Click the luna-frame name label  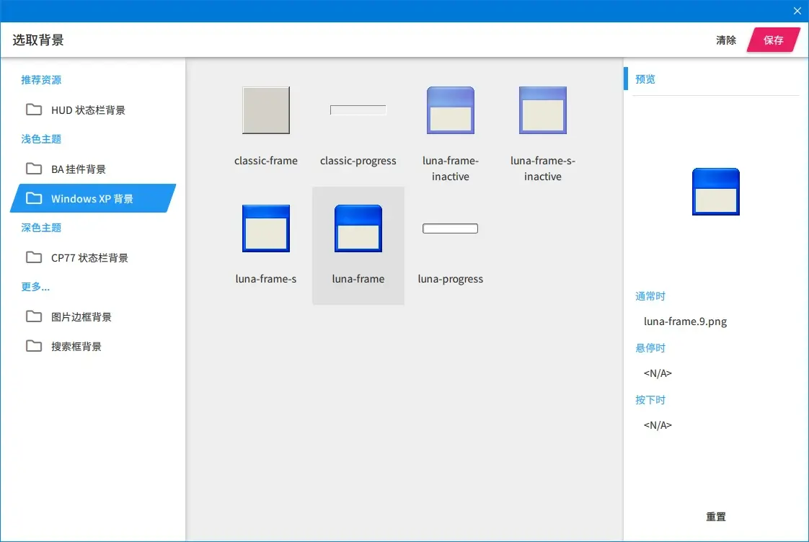[x=358, y=279]
